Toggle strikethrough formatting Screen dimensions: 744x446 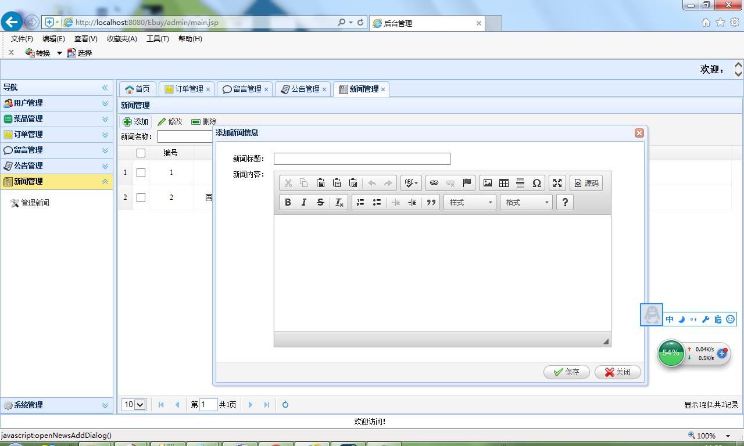pos(320,202)
